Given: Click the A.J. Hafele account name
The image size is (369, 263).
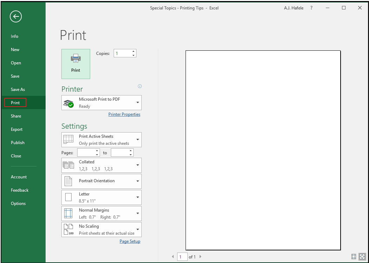Looking at the screenshot, I should click(294, 8).
